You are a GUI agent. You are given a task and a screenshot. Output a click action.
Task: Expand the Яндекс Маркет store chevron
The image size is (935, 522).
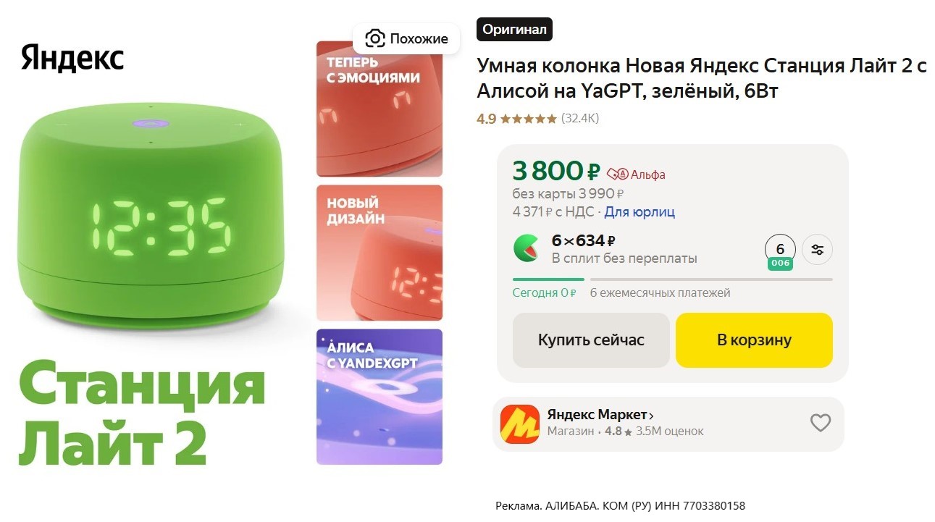point(651,416)
